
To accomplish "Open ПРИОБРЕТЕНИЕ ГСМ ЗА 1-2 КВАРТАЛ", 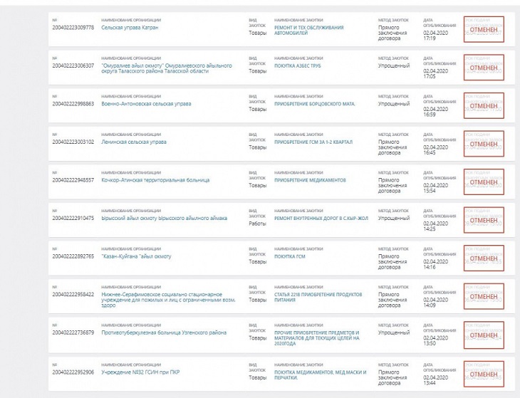I will (x=313, y=142).
